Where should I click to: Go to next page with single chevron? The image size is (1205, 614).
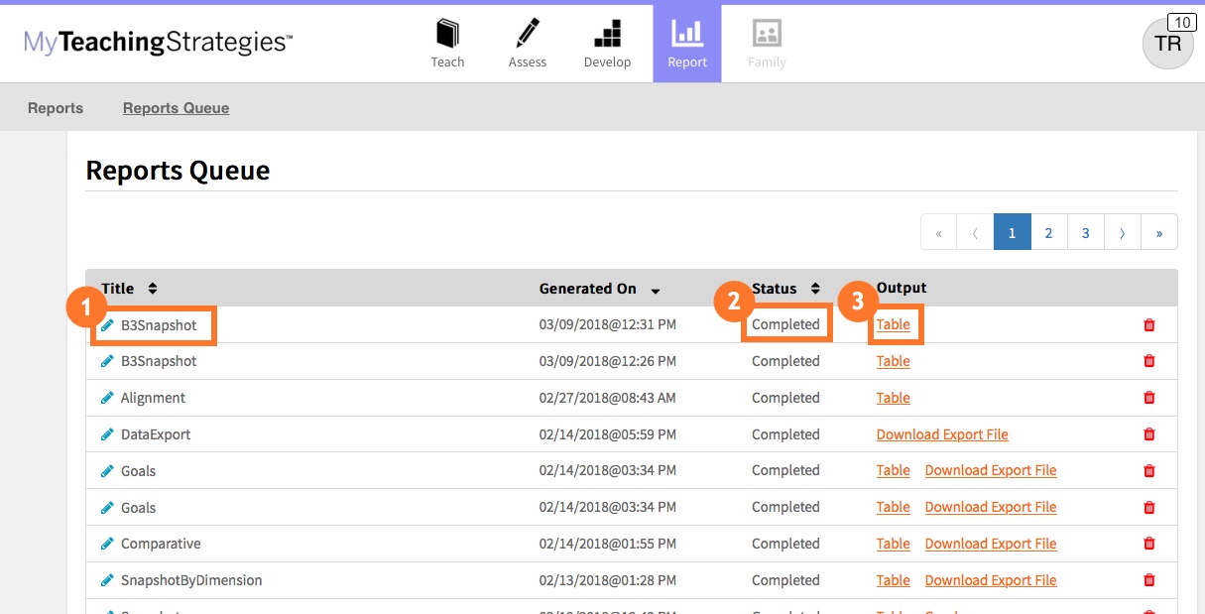tap(1122, 232)
